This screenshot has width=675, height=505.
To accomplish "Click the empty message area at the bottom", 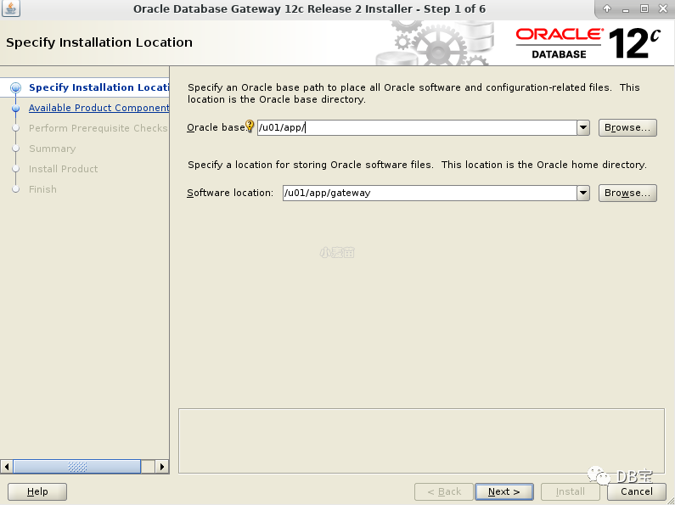I will 421,440.
